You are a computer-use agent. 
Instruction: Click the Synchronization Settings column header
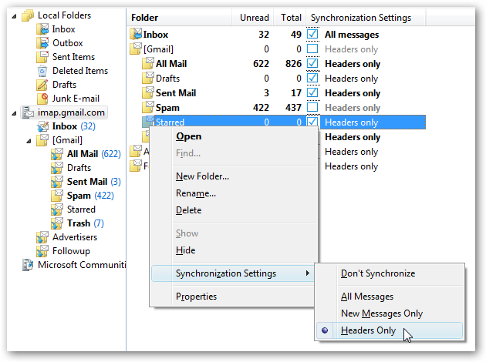[x=366, y=18]
